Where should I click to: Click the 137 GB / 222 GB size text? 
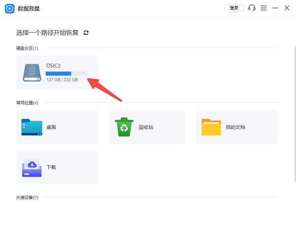(x=62, y=80)
